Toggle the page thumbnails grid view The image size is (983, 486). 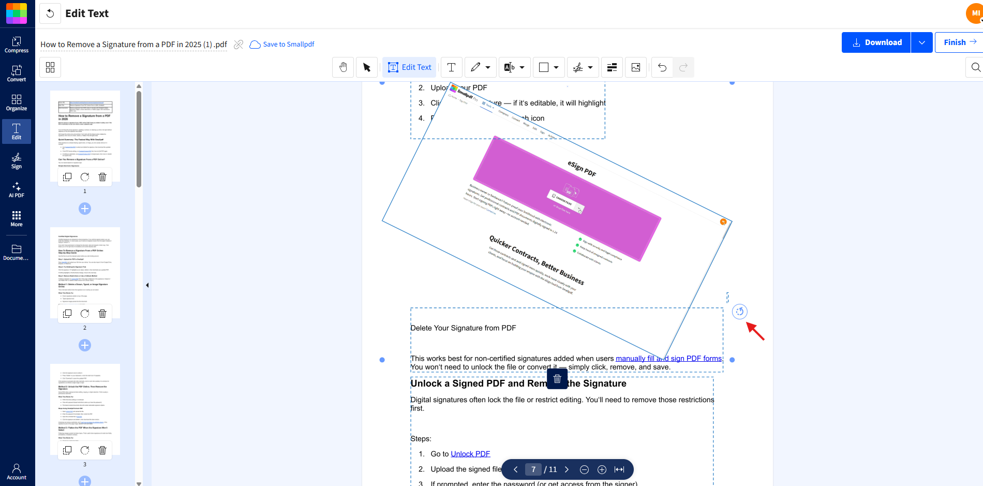coord(50,67)
